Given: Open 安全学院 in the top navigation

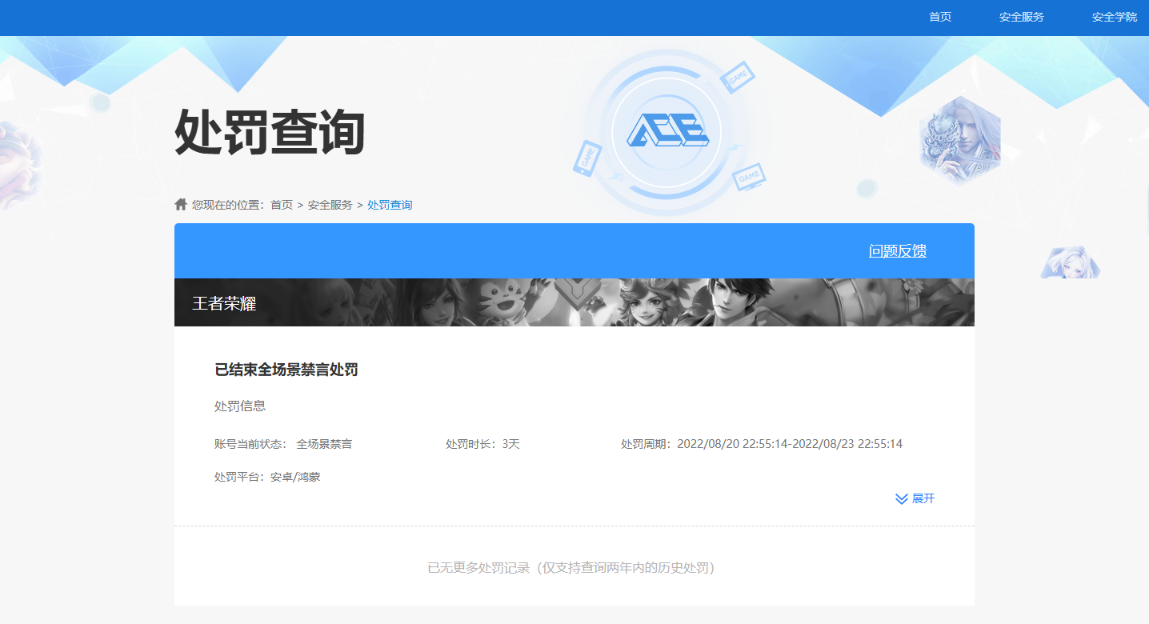Looking at the screenshot, I should [1114, 16].
